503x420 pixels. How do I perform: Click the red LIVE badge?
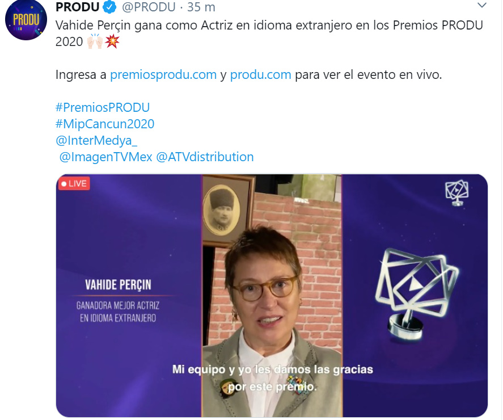[74, 184]
